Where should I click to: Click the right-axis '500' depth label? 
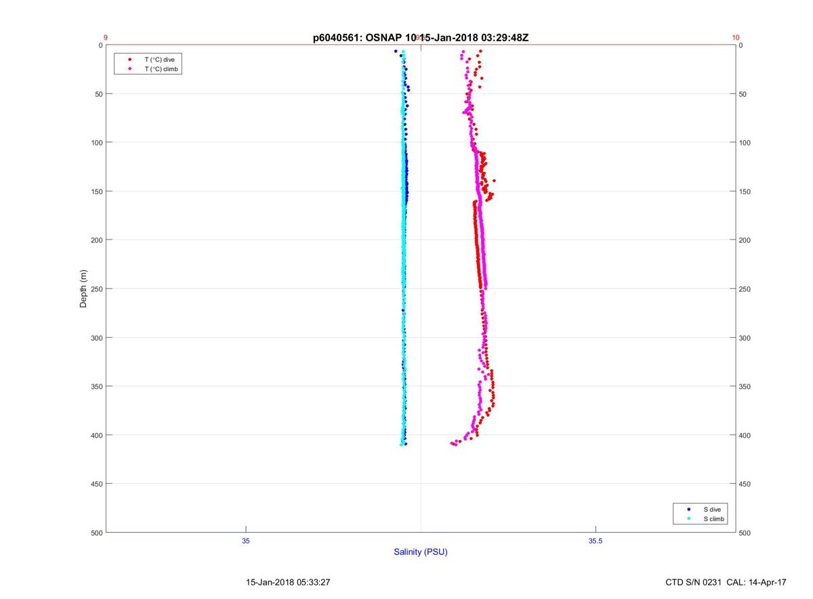745,533
